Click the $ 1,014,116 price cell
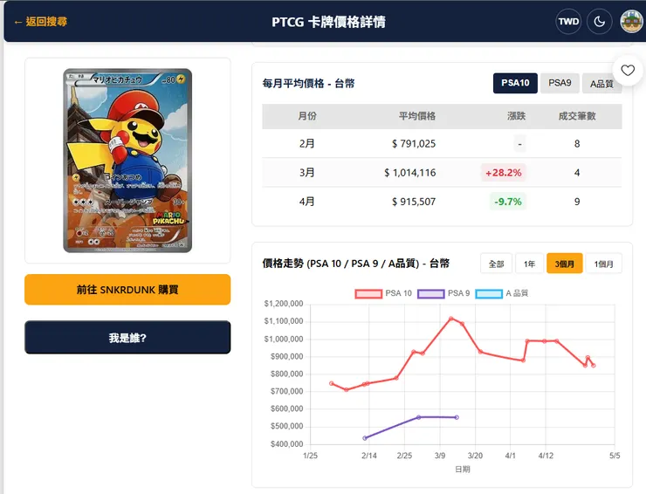The height and width of the screenshot is (494, 646). (x=410, y=173)
